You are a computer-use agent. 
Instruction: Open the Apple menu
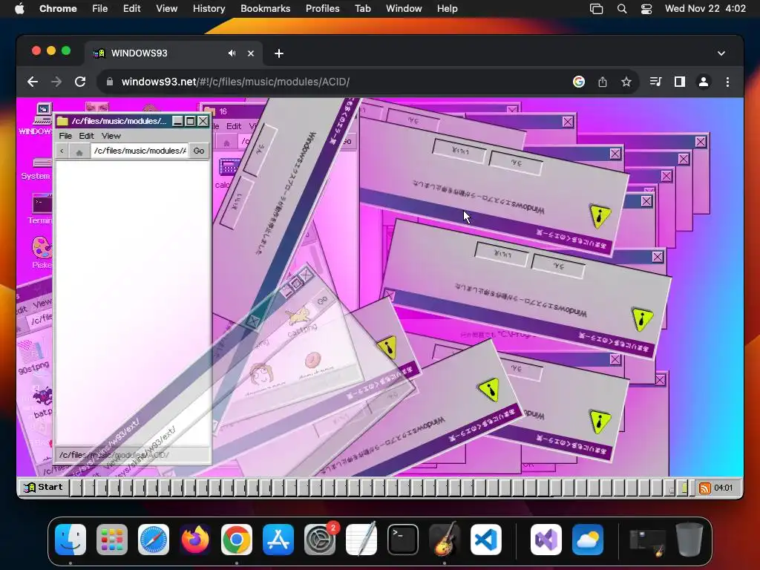[x=19, y=8]
